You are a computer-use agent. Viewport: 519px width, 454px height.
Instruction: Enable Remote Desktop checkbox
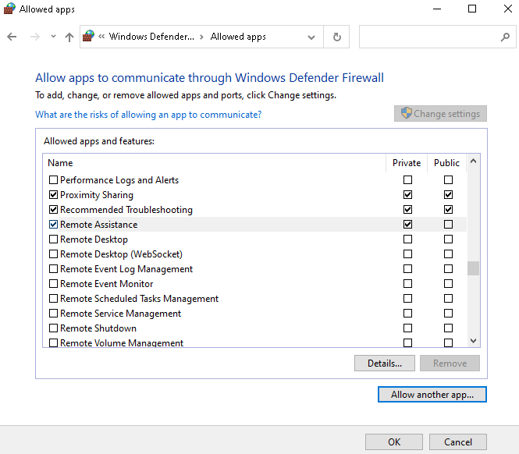(x=53, y=239)
